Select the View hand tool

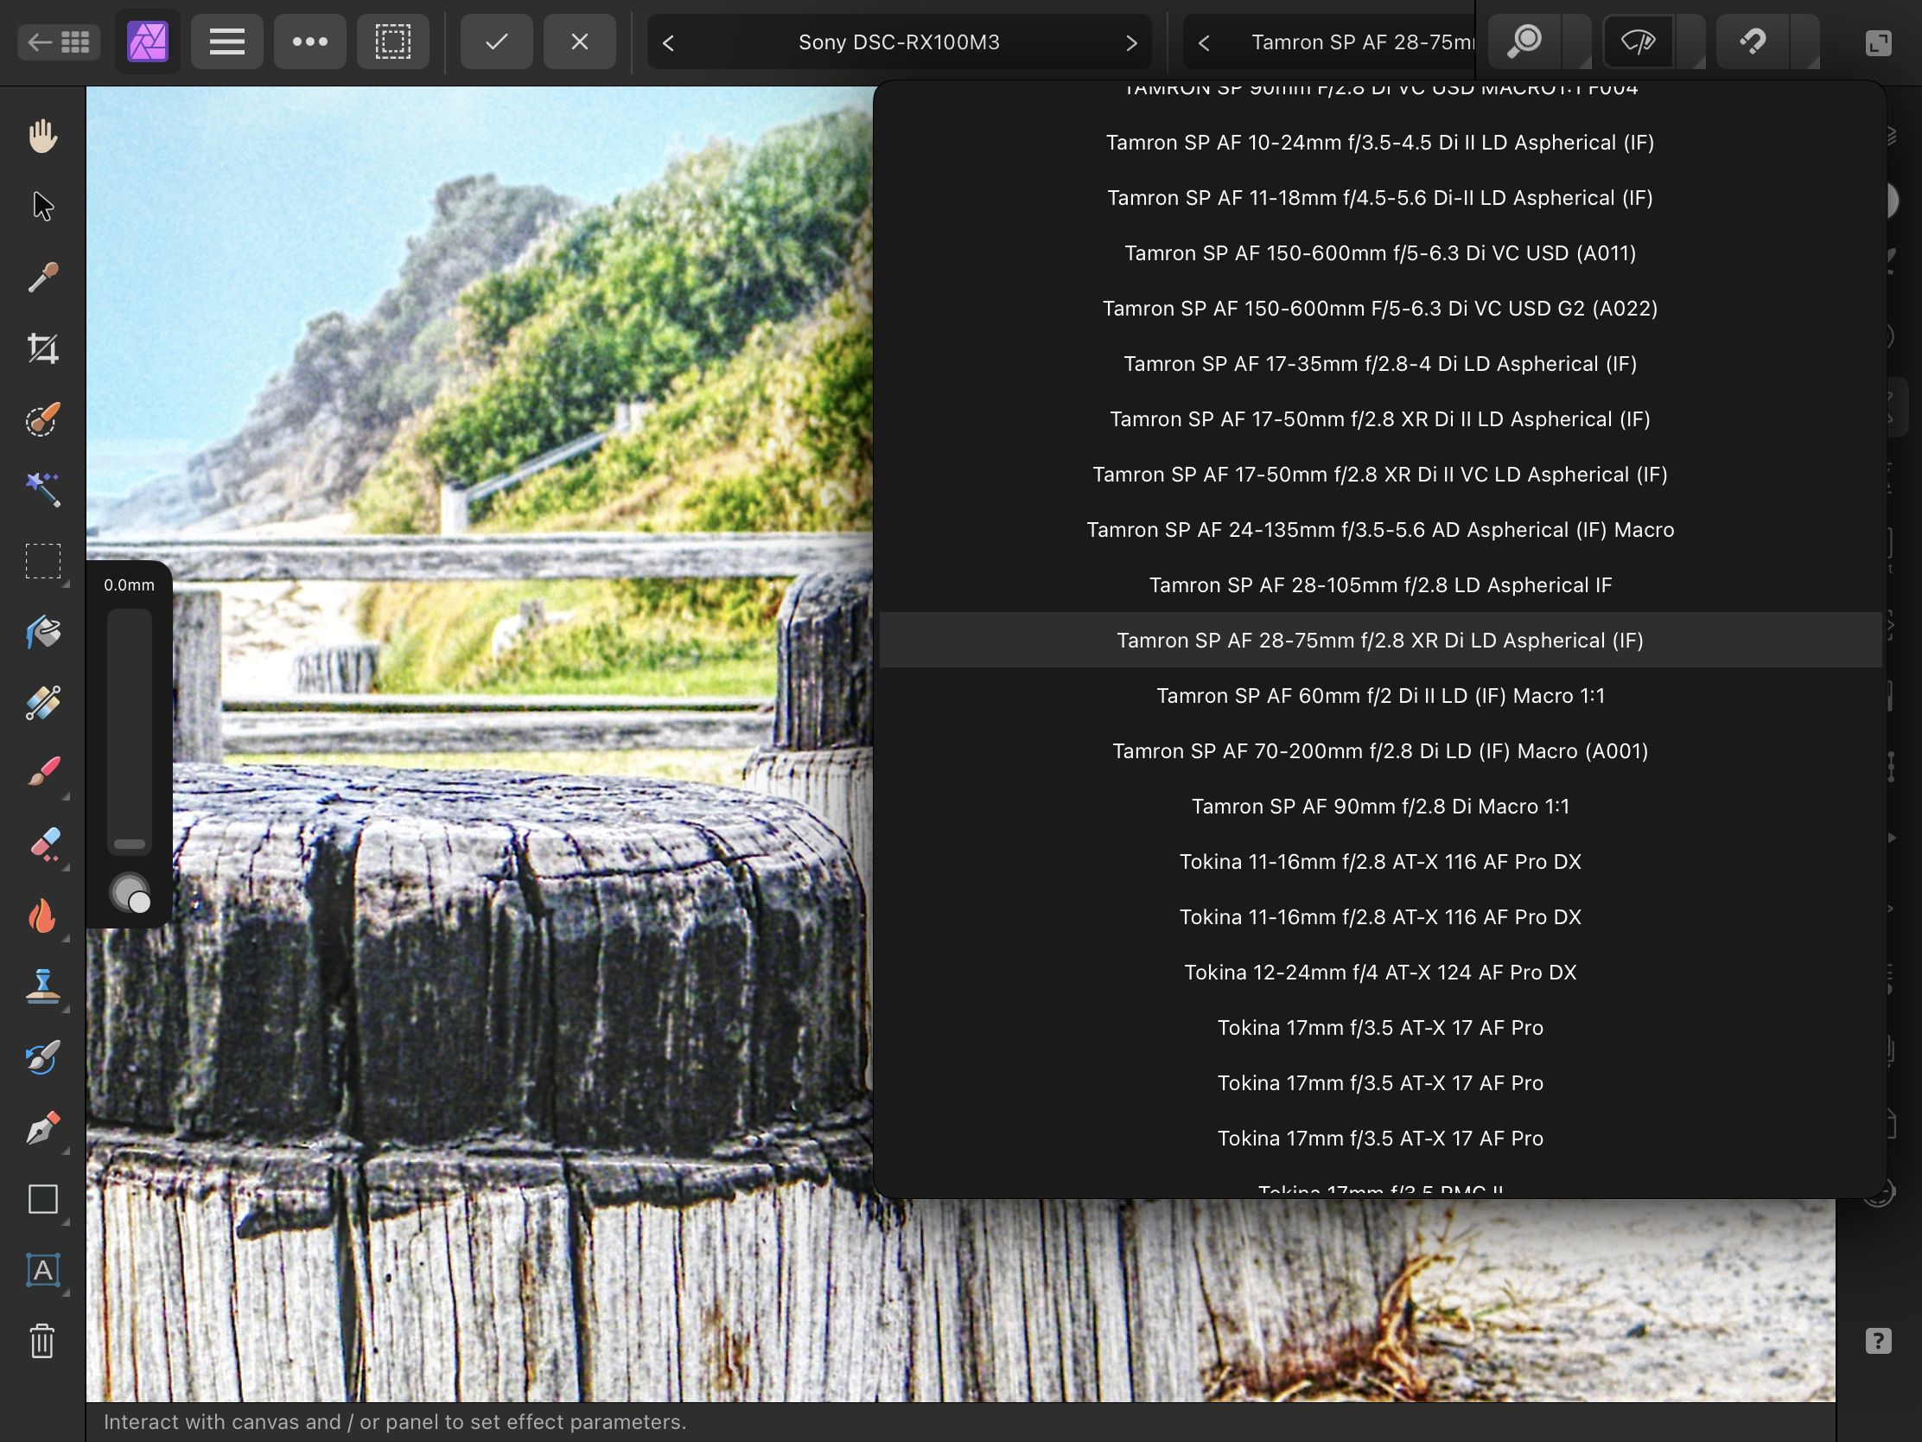point(42,136)
